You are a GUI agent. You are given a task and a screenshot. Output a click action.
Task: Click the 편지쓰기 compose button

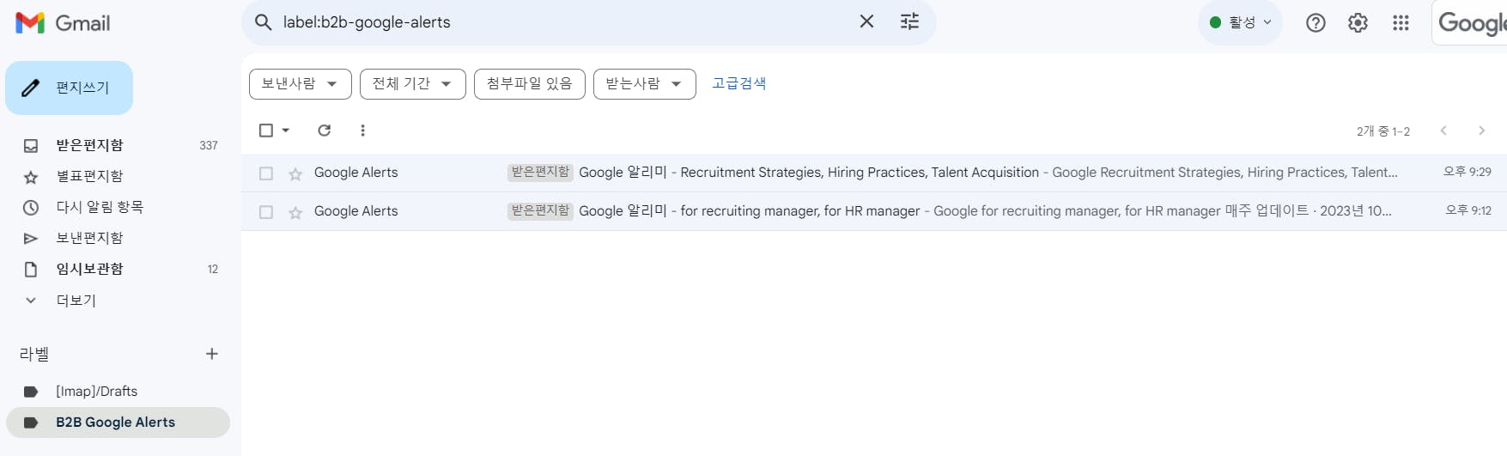pos(70,88)
